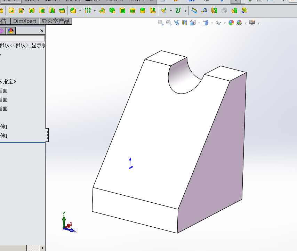Return to Previous View
This screenshot has width=297, height=251.
pos(177,23)
